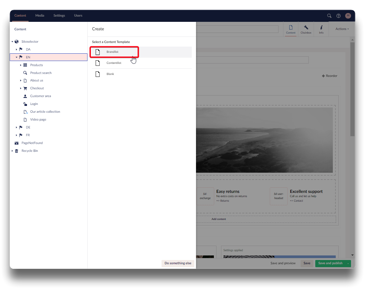
Task: Expand the Products tree node
Action: click(x=21, y=65)
